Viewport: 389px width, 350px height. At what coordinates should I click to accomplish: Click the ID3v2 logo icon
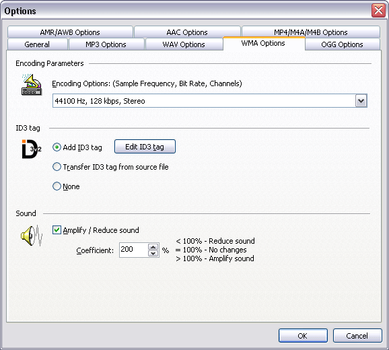(x=31, y=149)
